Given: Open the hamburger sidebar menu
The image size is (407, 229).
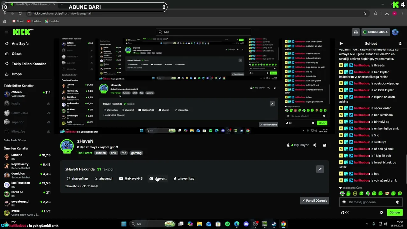Looking at the screenshot, I should click(7, 32).
